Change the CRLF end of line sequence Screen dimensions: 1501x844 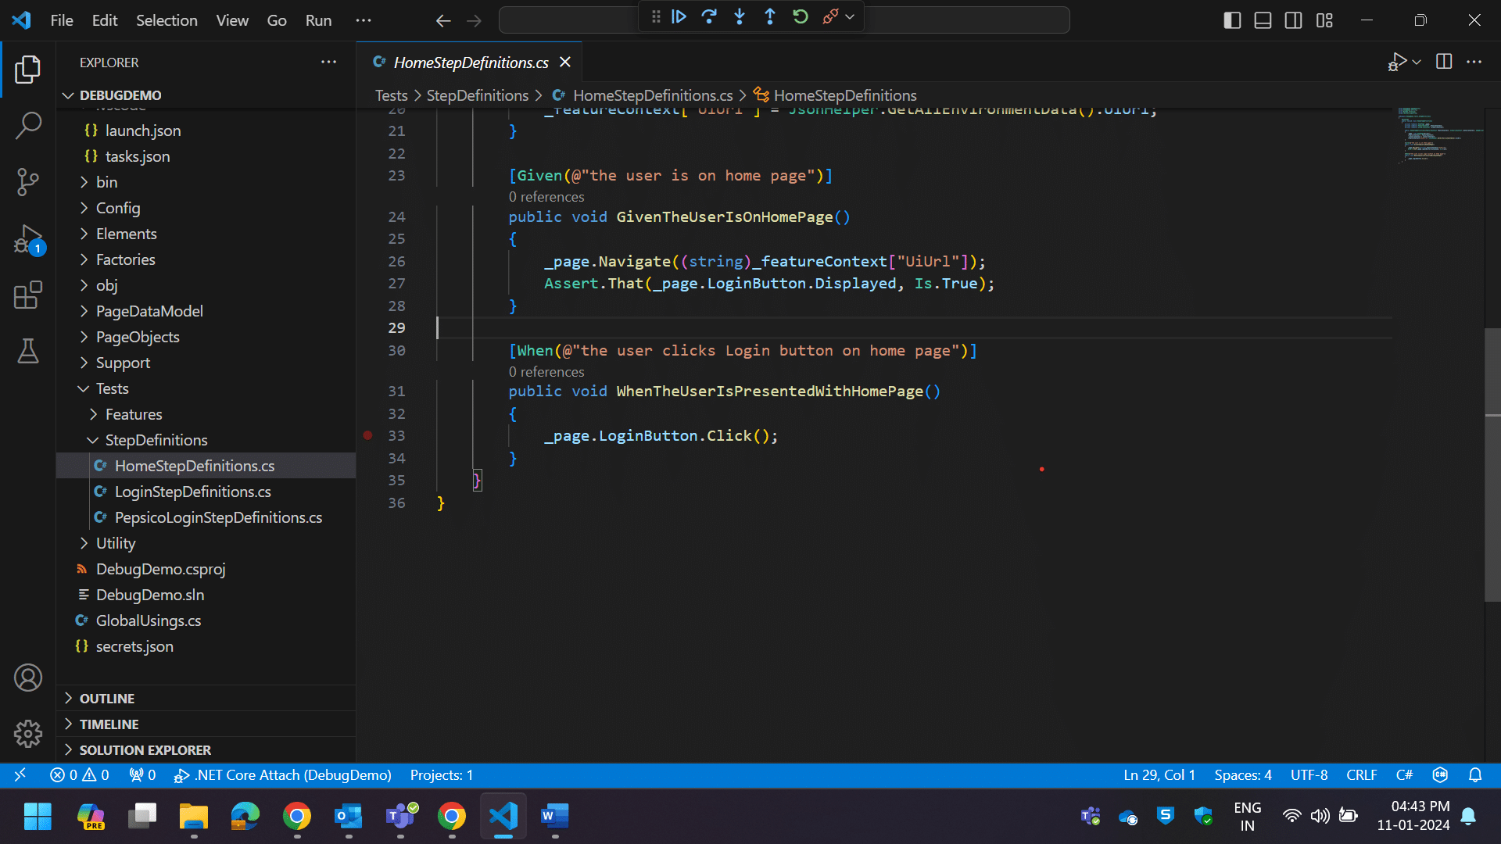tap(1362, 775)
